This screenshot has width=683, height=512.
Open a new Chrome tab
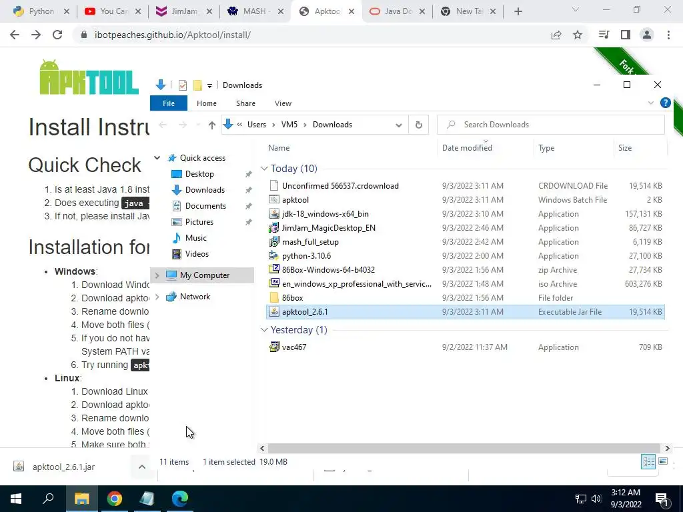pyautogui.click(x=518, y=12)
